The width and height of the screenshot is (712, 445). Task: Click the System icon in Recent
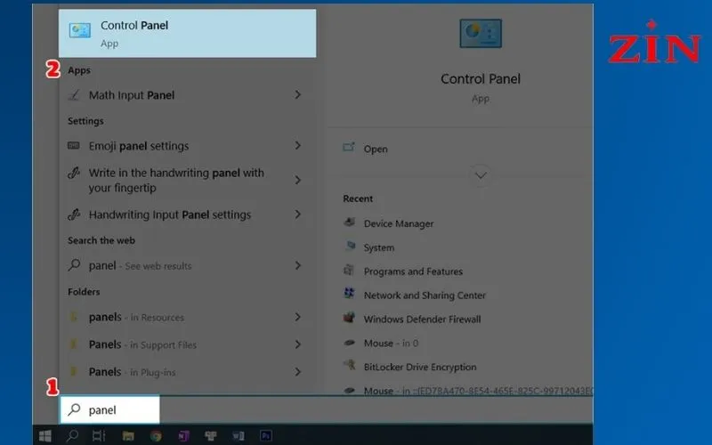pyautogui.click(x=349, y=247)
